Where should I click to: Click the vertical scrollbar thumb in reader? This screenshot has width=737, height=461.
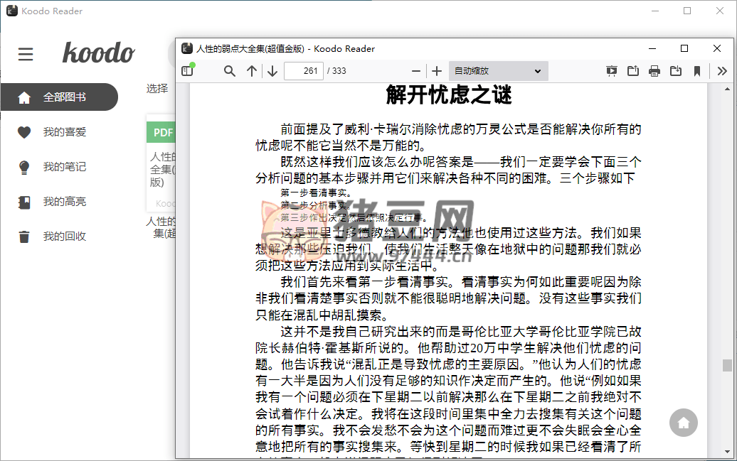727,365
